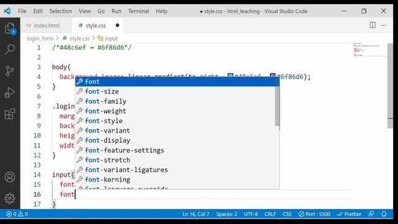Open the #6f86d6 color swatch
Screen dimensions: 398x224
[272, 77]
